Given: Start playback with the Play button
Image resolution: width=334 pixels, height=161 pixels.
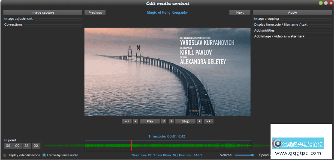Looking at the screenshot, I should [150, 121].
